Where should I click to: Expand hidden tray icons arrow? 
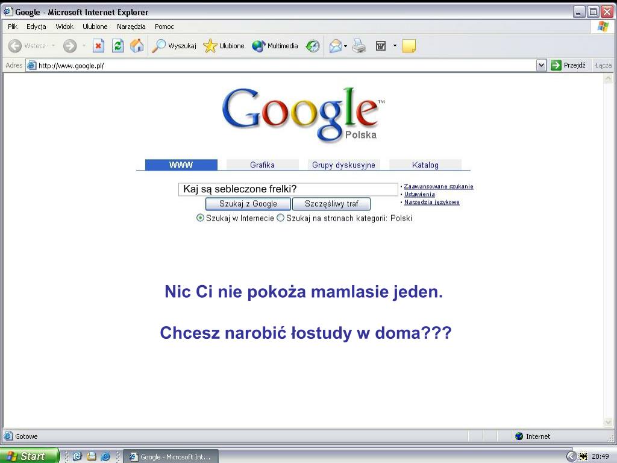[x=571, y=456]
